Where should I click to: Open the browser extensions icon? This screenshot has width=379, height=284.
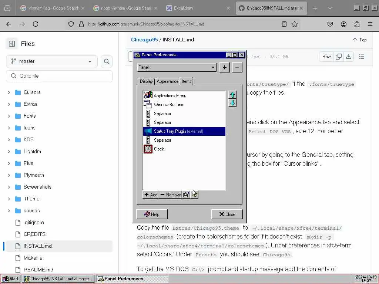point(357,24)
